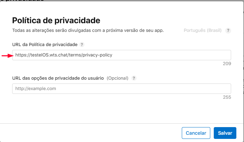Click the URL das opções de privacidade label
This screenshot has width=244, height=142.
point(58,78)
